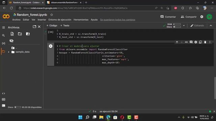Click the disk usage bar in Archivos
The image size is (216, 121).
[18, 107]
